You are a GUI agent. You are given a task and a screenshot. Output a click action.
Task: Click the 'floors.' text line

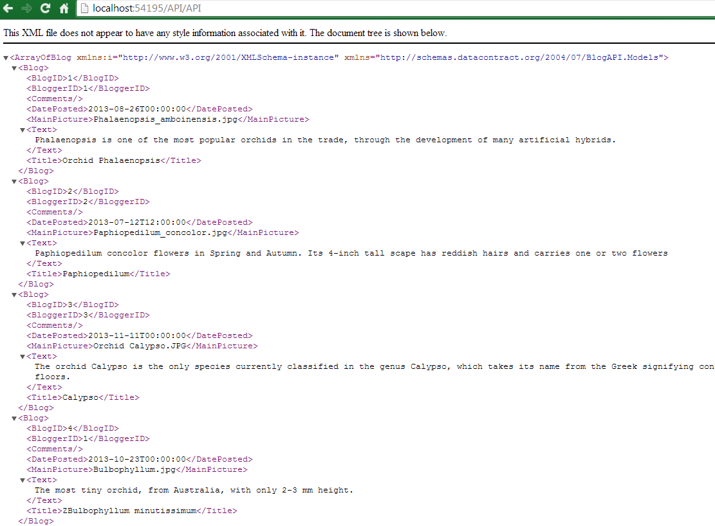tap(52, 377)
